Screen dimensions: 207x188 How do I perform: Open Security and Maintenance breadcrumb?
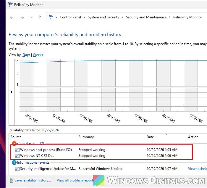(146, 17)
